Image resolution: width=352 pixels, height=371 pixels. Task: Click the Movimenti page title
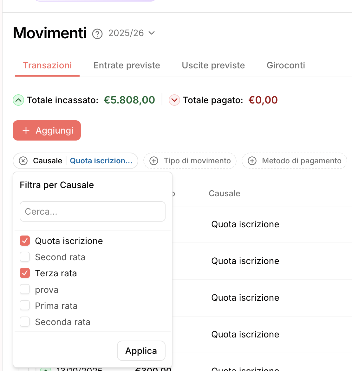point(50,33)
